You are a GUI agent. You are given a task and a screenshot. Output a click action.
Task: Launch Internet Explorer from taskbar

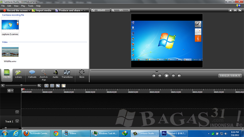pos(16,133)
